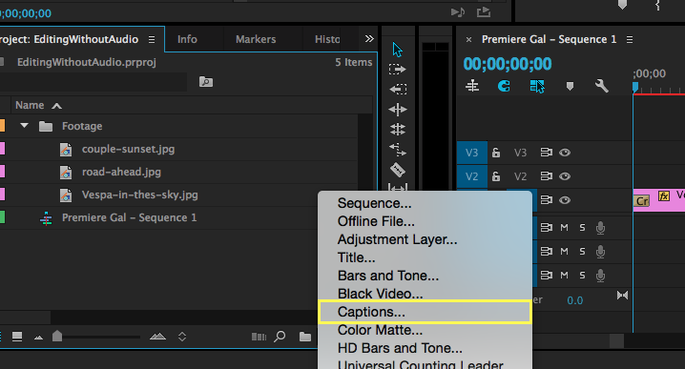The width and height of the screenshot is (685, 369).
Task: Toggle V2 track lock
Action: point(496,176)
